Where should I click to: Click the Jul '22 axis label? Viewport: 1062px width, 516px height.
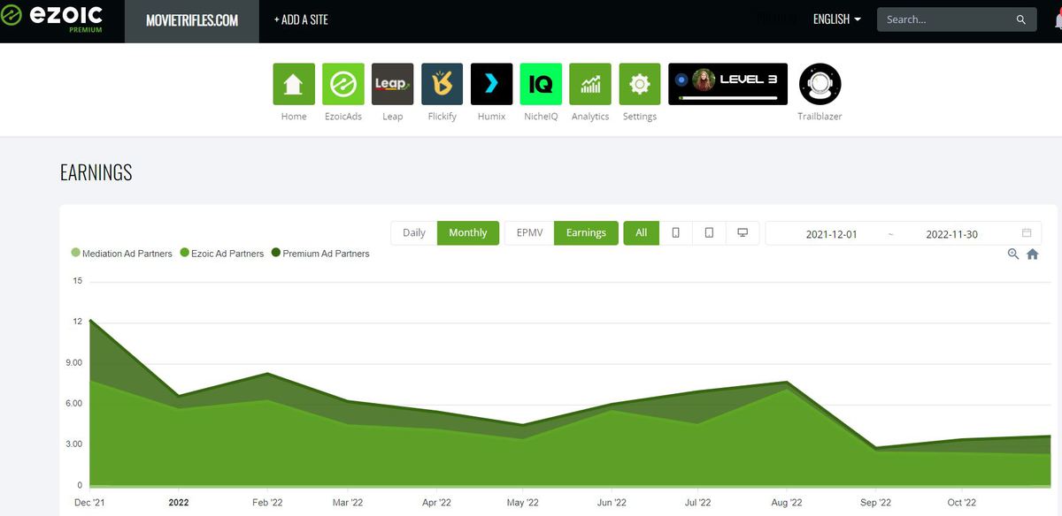click(x=696, y=503)
